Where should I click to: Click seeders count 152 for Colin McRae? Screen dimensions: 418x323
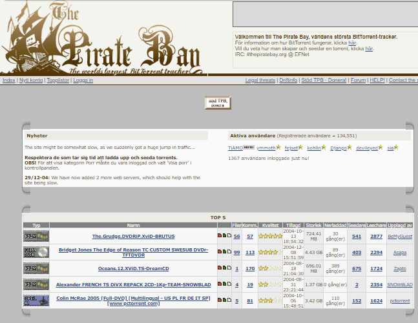pos(357,301)
